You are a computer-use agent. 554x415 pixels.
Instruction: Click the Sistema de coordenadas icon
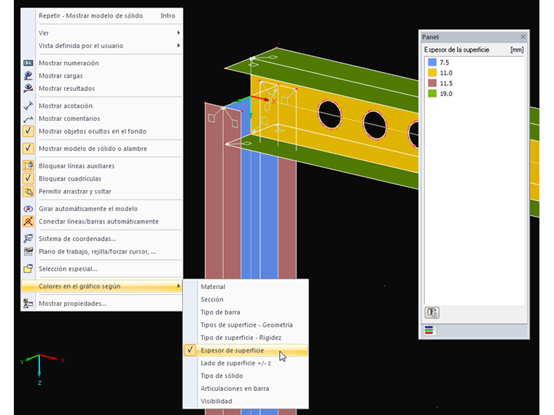coord(28,239)
